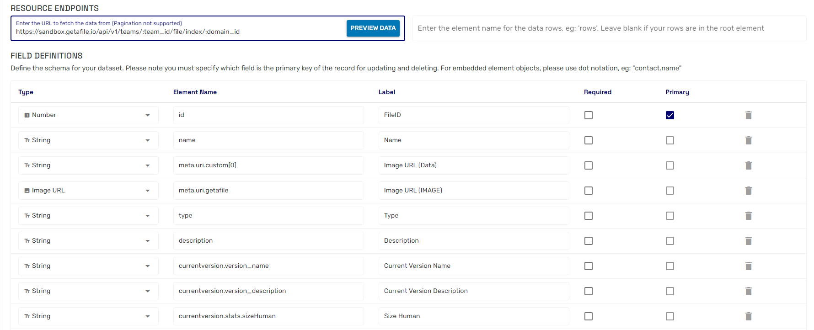Sort by the Element Name column header
The width and height of the screenshot is (814, 330).
point(195,92)
